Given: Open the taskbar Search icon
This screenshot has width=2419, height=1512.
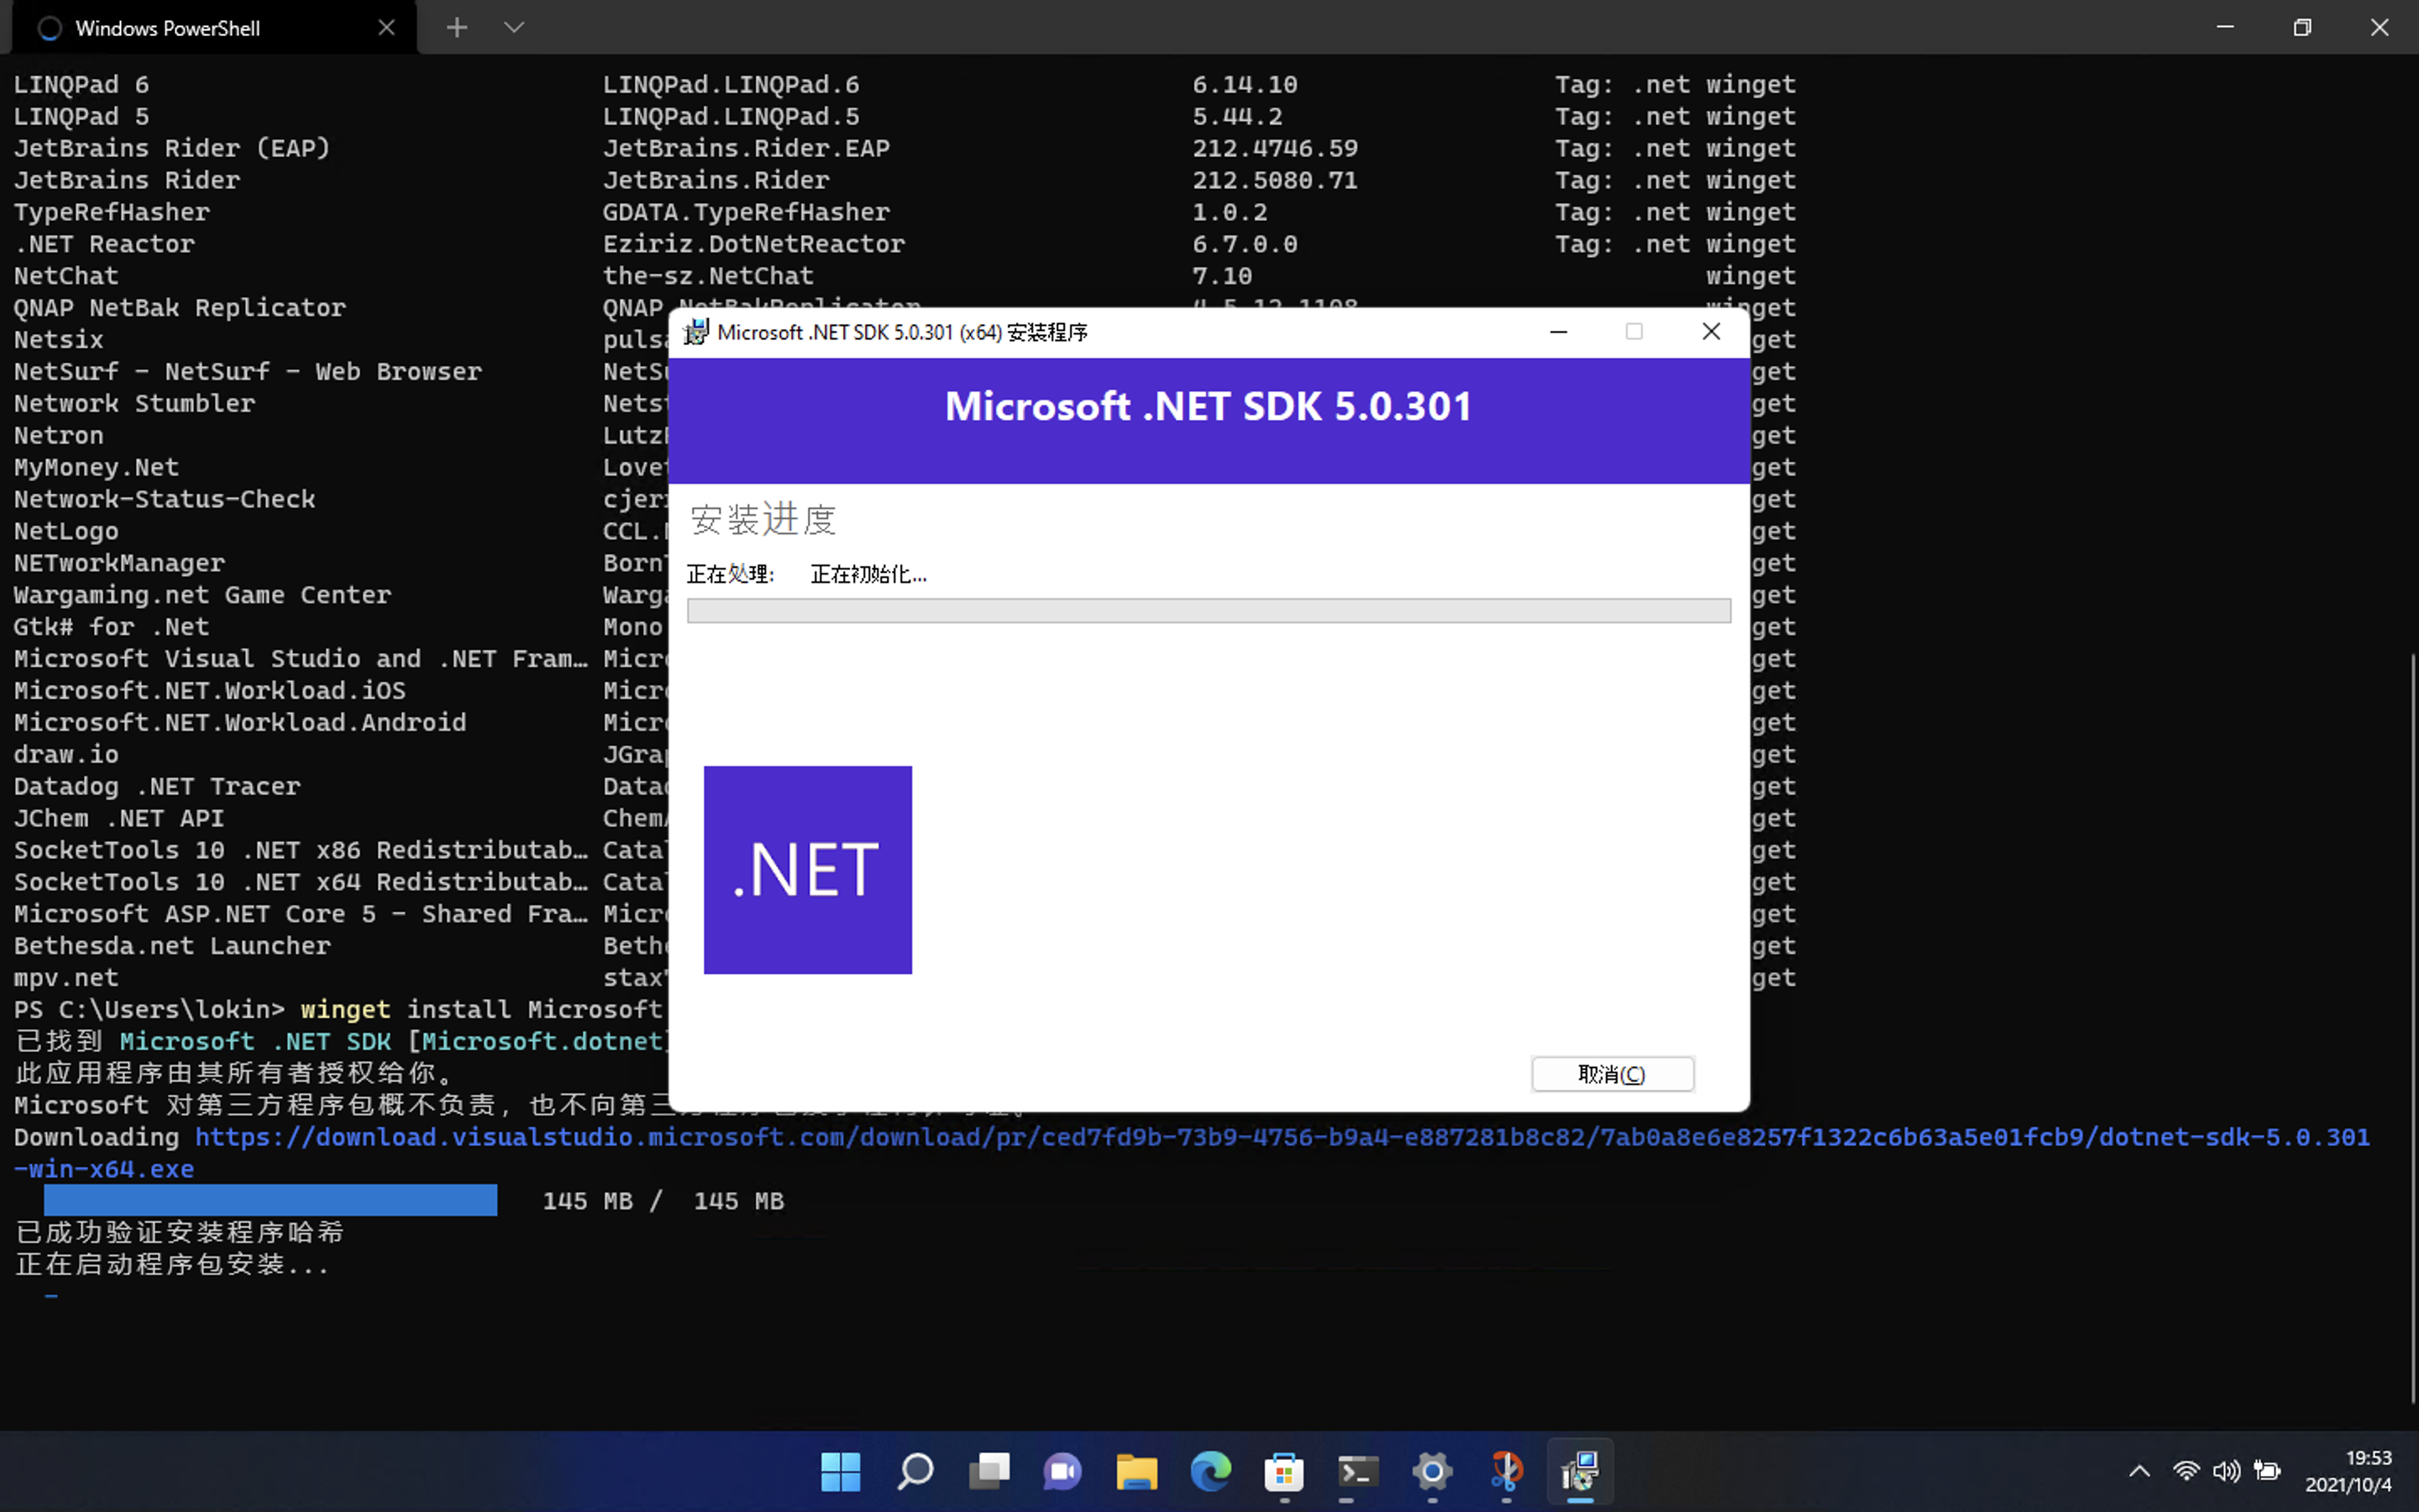Looking at the screenshot, I should point(915,1471).
